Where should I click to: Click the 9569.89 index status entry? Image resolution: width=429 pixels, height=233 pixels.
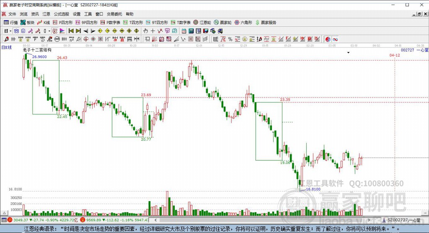pyautogui.click(x=114, y=220)
